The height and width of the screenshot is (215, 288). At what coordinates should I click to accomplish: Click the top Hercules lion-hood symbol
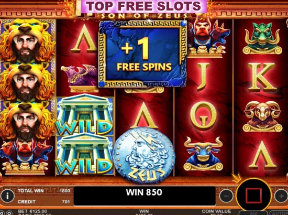pyautogui.click(x=28, y=40)
